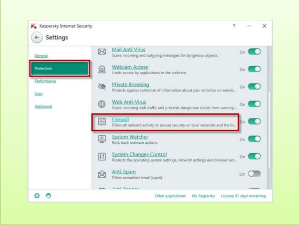Click the Anti-Spam envelope icon

(x=102, y=174)
